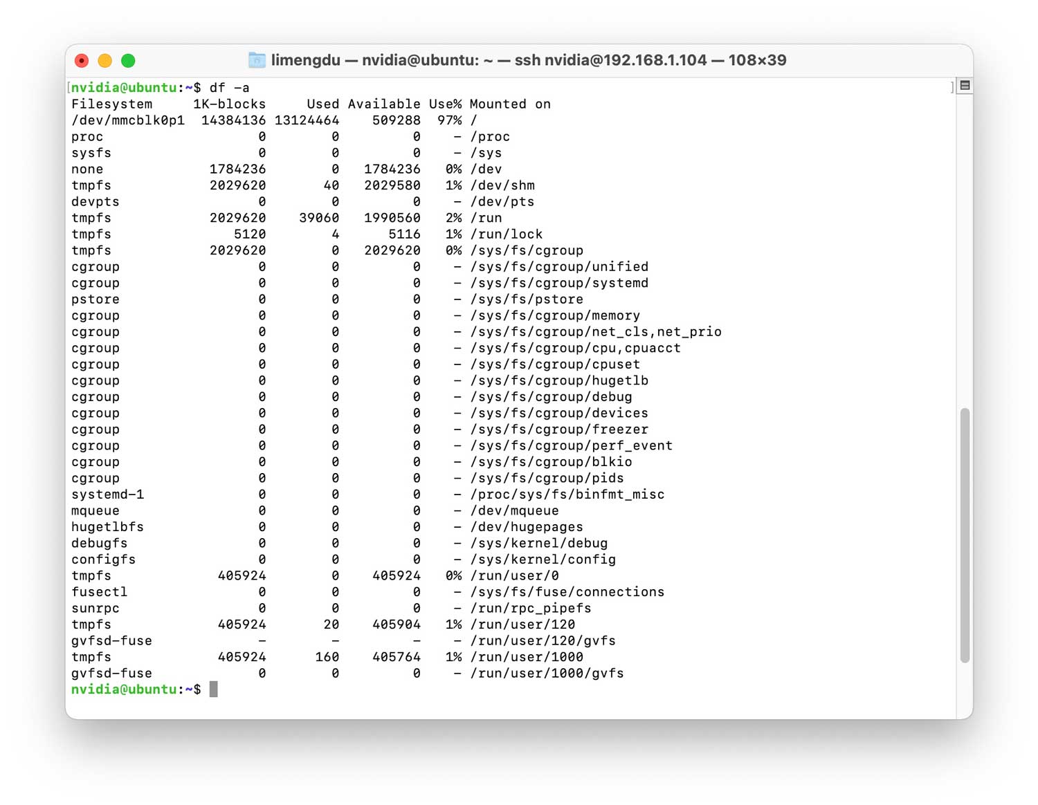Viewport: 1038px width, 805px height.
Task: Click the window title text limengdu
Action: 306,60
